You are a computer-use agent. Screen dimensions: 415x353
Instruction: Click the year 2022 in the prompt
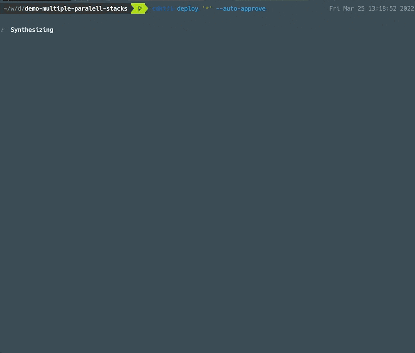407,8
